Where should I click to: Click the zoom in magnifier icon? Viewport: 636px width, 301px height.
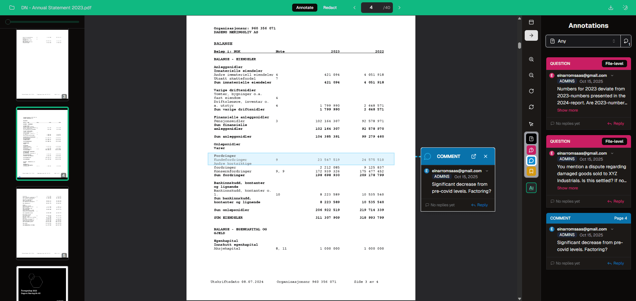tap(531, 59)
